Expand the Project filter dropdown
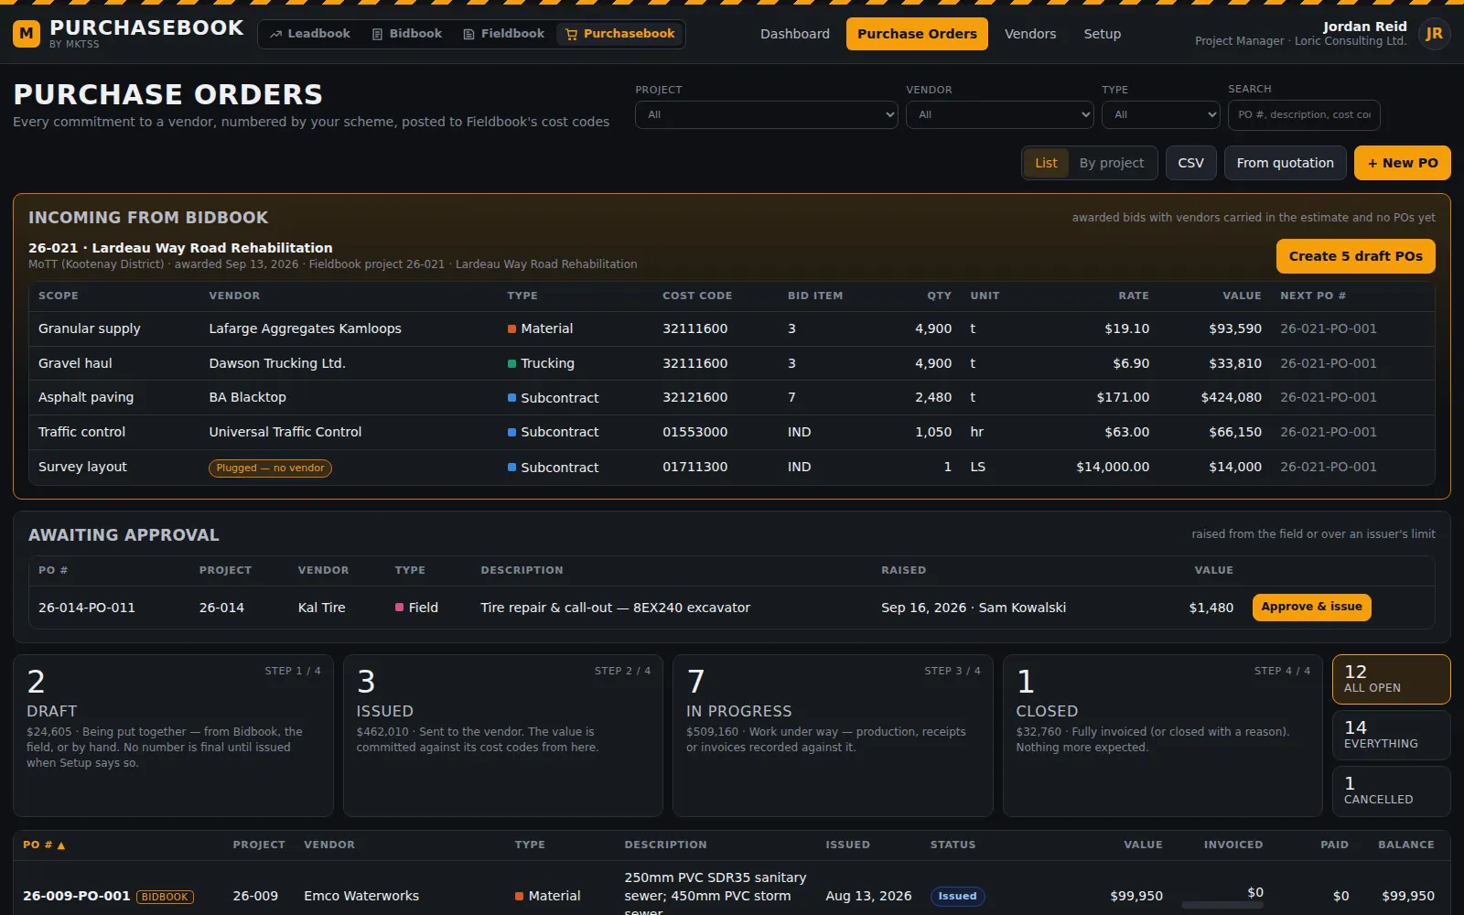 pyautogui.click(x=766, y=114)
